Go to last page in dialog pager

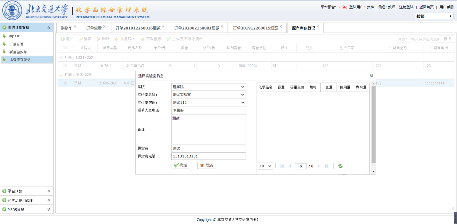[x=327, y=166]
